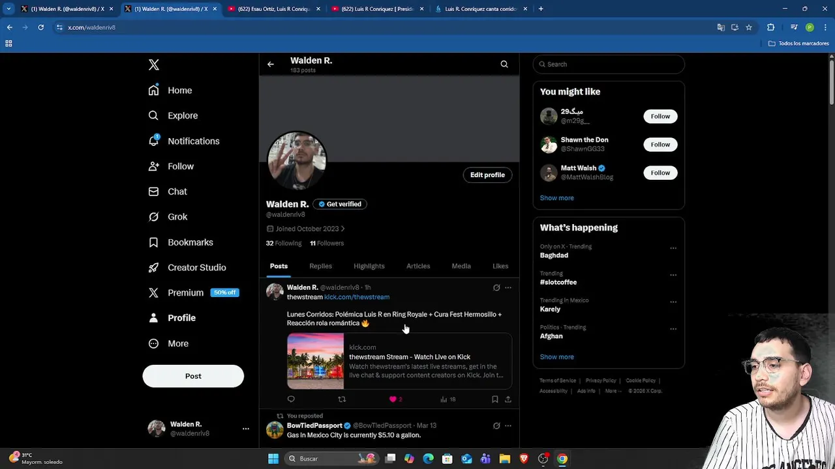
Task: Select the Posts tab
Action: pos(279,266)
